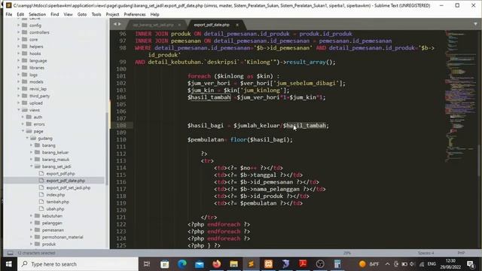Image resolution: width=482 pixels, height=271 pixels.
Task: Select the logs folder icon
Action: [x=25, y=75]
